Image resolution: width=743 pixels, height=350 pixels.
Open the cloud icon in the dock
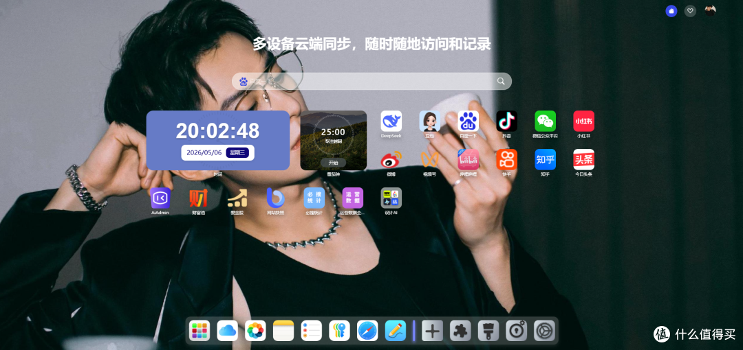click(228, 331)
